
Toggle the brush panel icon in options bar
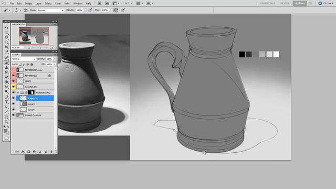[26, 10]
